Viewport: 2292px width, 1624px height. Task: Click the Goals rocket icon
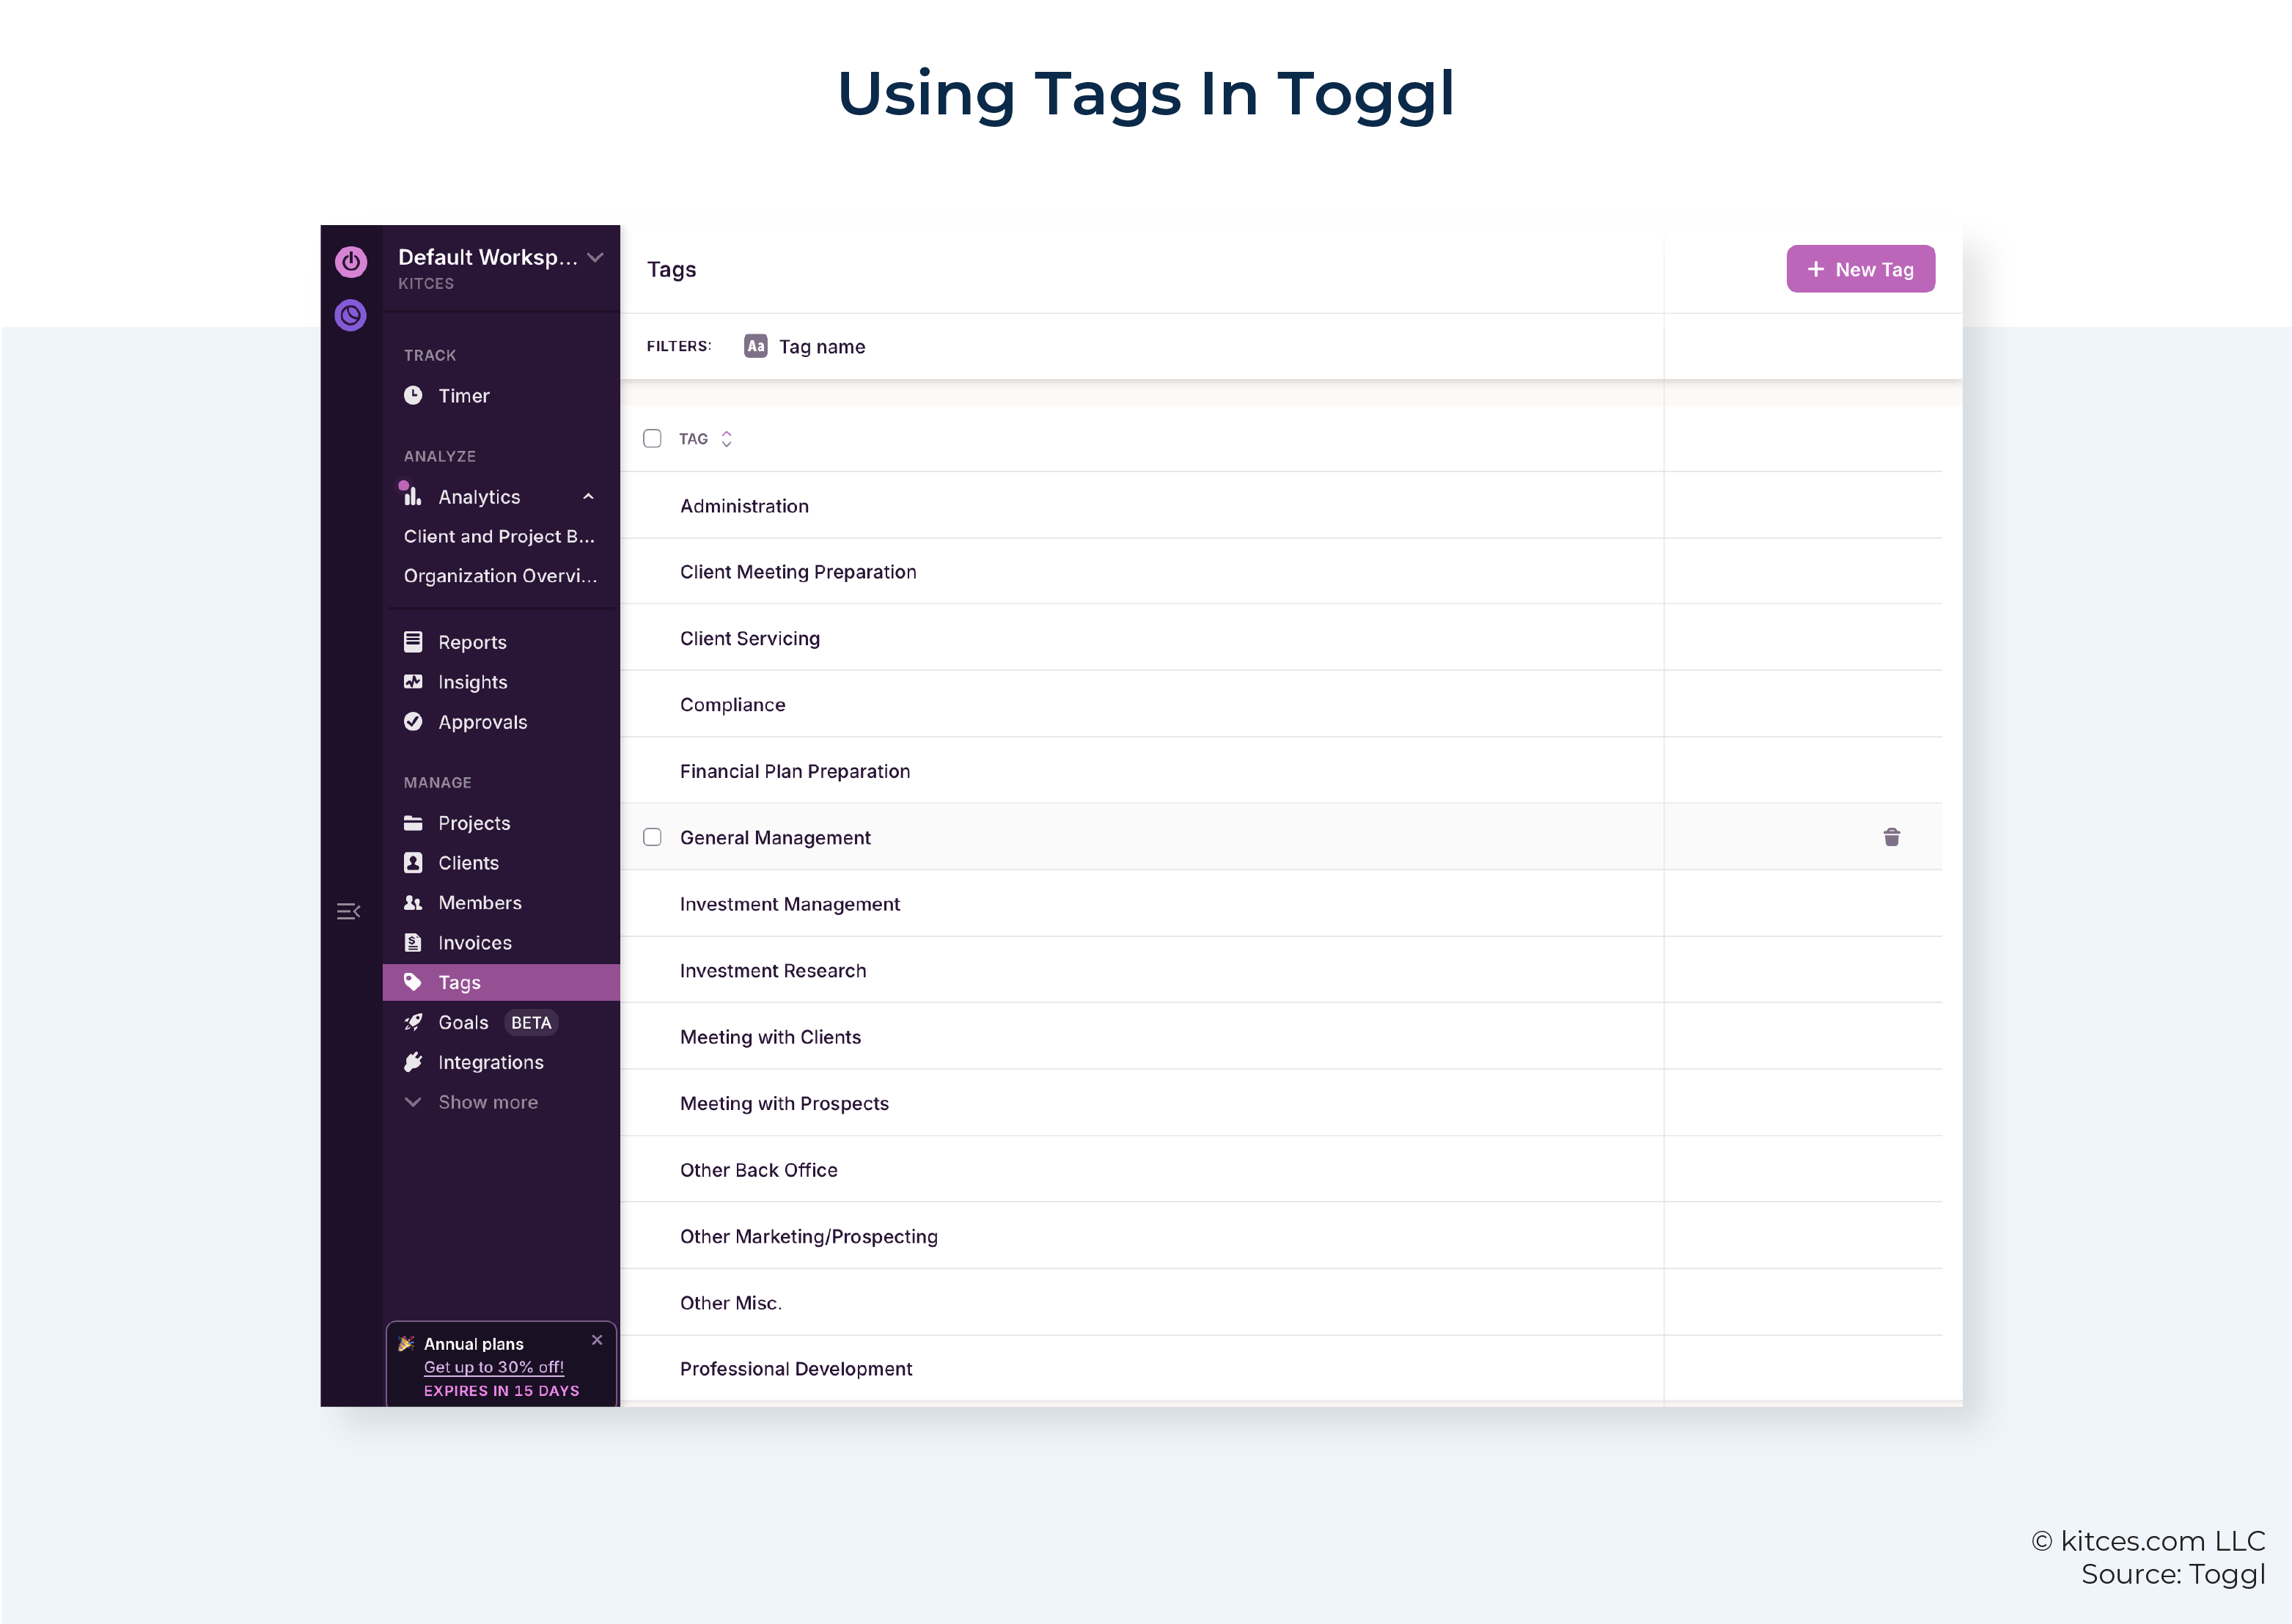pos(413,1022)
